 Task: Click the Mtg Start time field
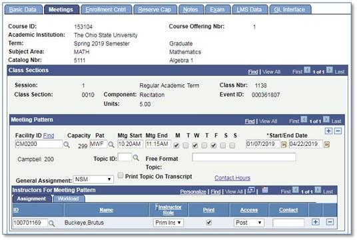(x=131, y=144)
